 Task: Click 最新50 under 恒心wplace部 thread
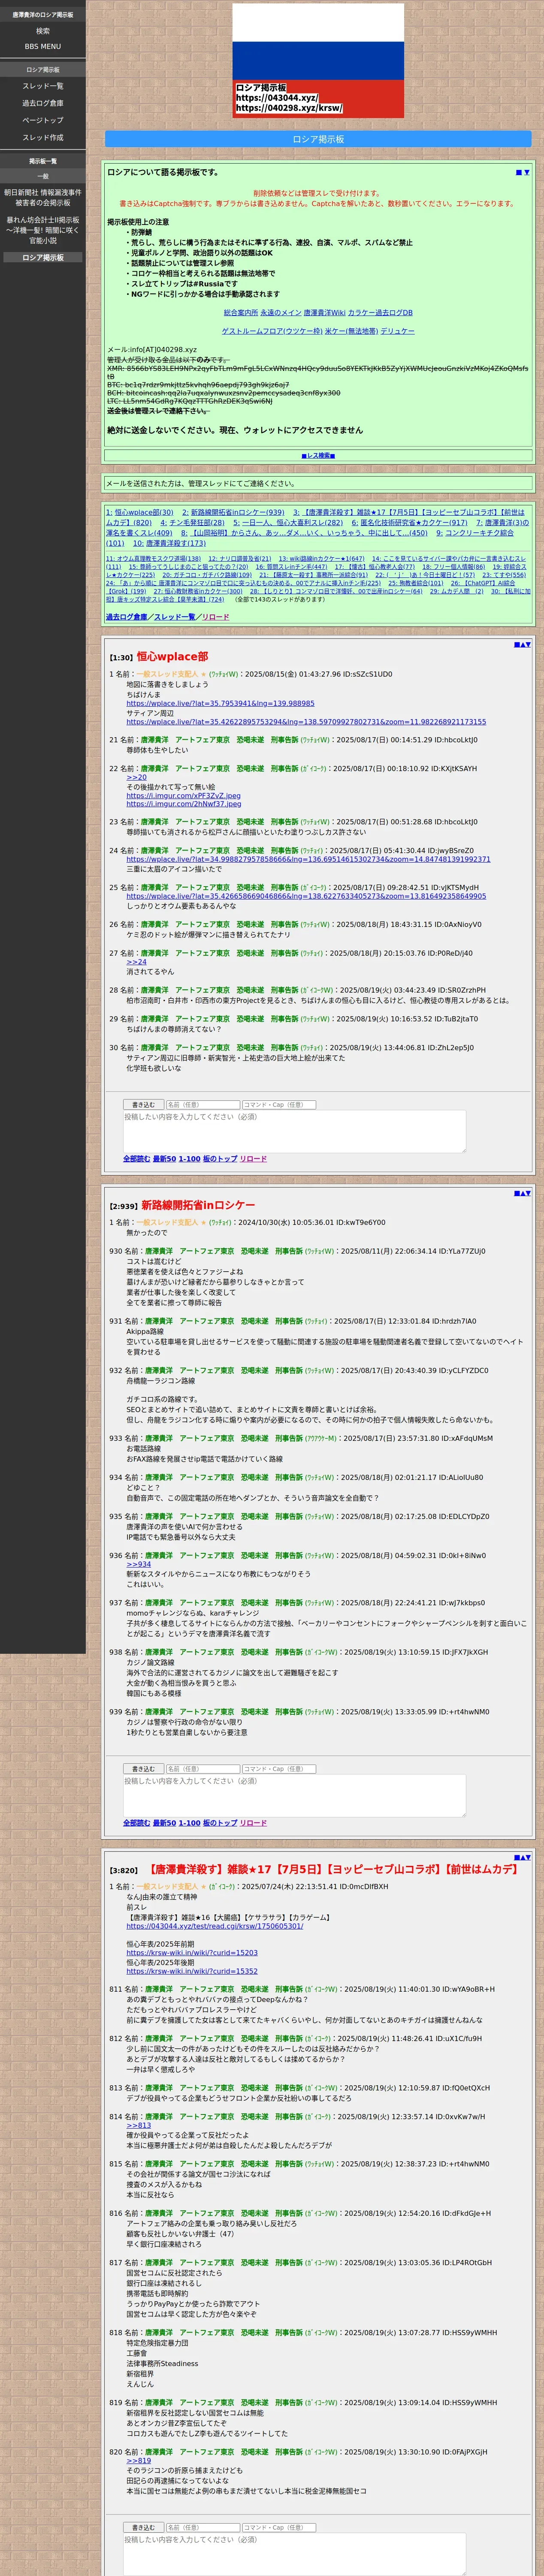coord(164,1159)
